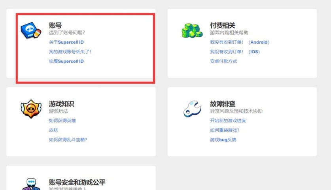Select the 游戏知识 section title
This screenshot has width=331, height=190.
pyautogui.click(x=61, y=104)
